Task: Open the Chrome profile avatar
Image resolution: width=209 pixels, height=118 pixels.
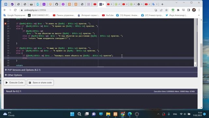Action: (194, 10)
